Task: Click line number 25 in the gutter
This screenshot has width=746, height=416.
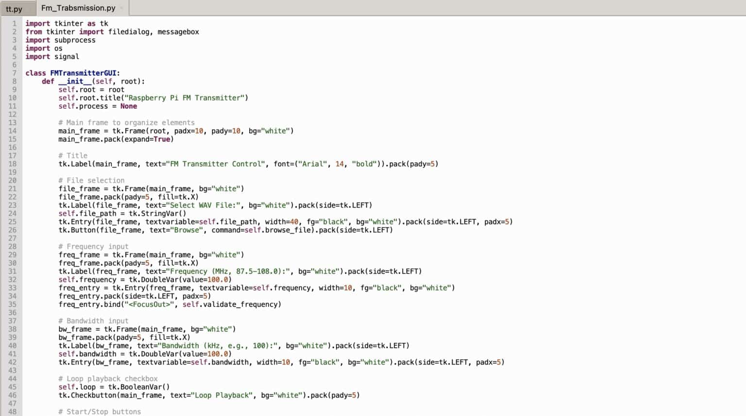Action: 12,222
